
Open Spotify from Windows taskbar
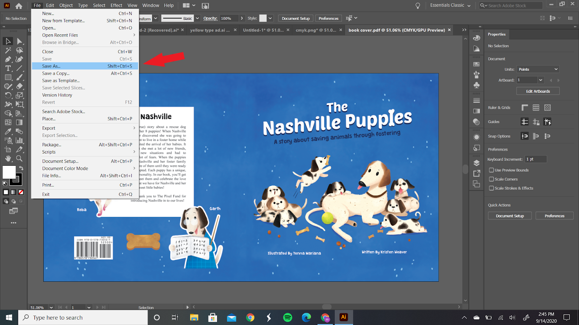[x=288, y=317]
